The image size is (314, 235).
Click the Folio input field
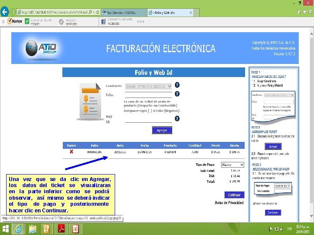(148, 95)
